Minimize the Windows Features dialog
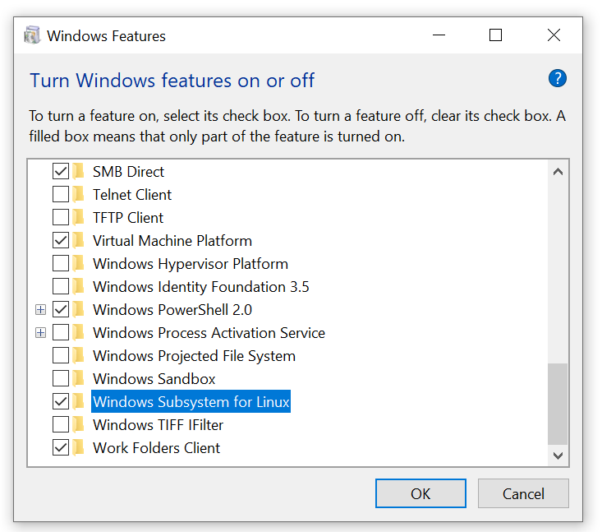The image size is (602, 532). tap(439, 35)
